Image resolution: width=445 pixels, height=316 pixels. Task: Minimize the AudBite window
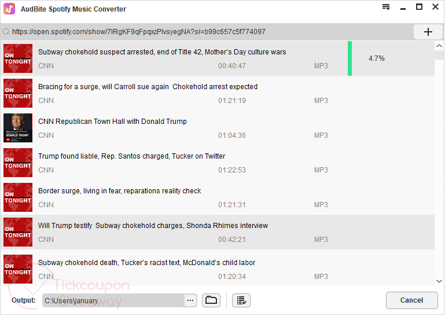[x=403, y=9]
